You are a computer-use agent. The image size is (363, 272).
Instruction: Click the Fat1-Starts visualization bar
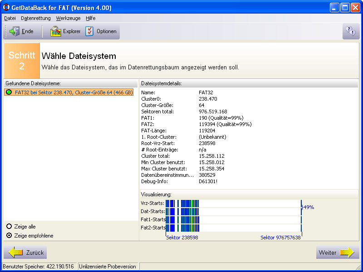pos(233,220)
